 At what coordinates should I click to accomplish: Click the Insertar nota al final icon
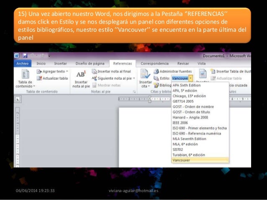94,71
